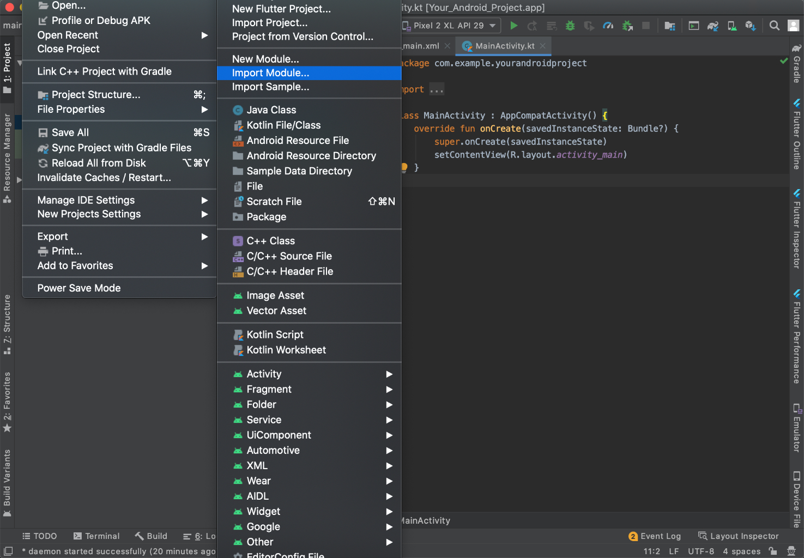
Task: Click the Stop square icon
Action: click(646, 26)
